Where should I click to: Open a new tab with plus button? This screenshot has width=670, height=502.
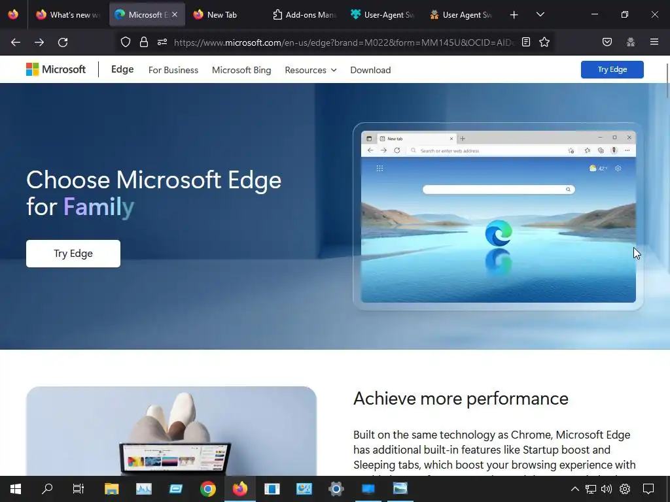coord(514,15)
